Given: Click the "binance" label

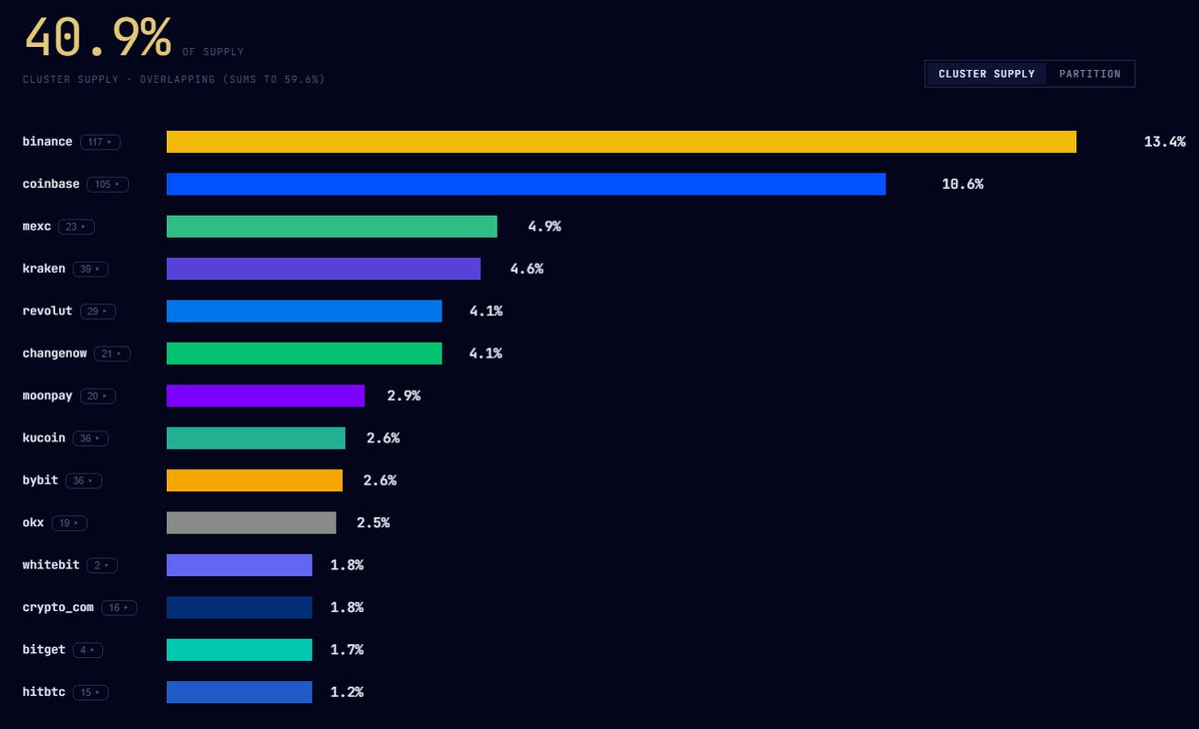Looking at the screenshot, I should (48, 142).
